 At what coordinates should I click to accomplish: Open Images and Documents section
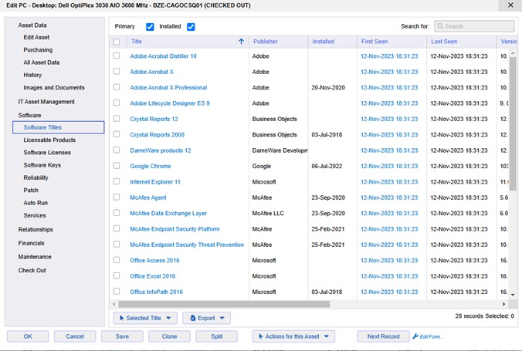click(x=54, y=87)
